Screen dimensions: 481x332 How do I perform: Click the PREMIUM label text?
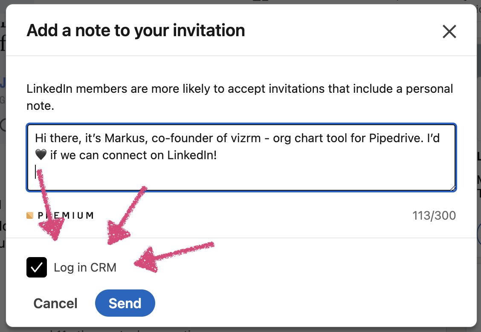pos(66,215)
